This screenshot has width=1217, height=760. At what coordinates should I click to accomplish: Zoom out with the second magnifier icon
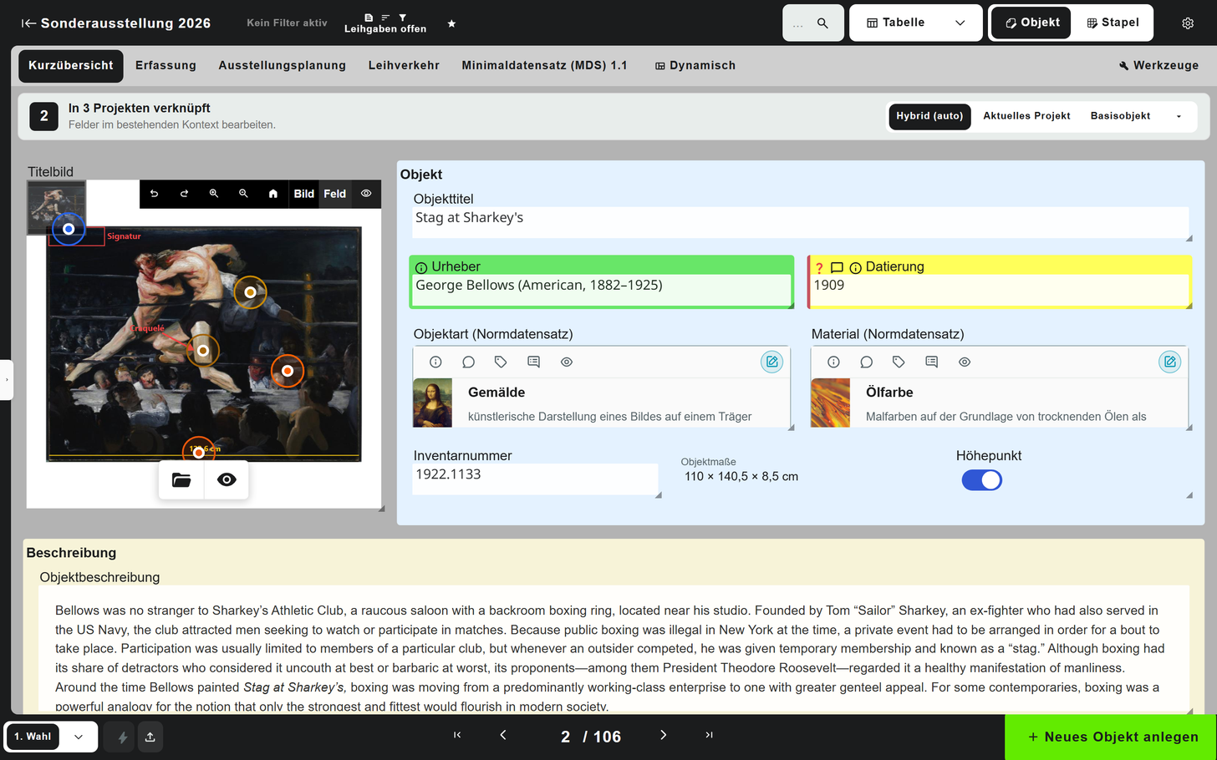[243, 194]
